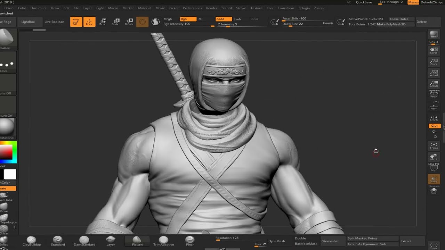445x250 pixels.
Task: Select the ClayBuildup brush
Action: pyautogui.click(x=31, y=241)
